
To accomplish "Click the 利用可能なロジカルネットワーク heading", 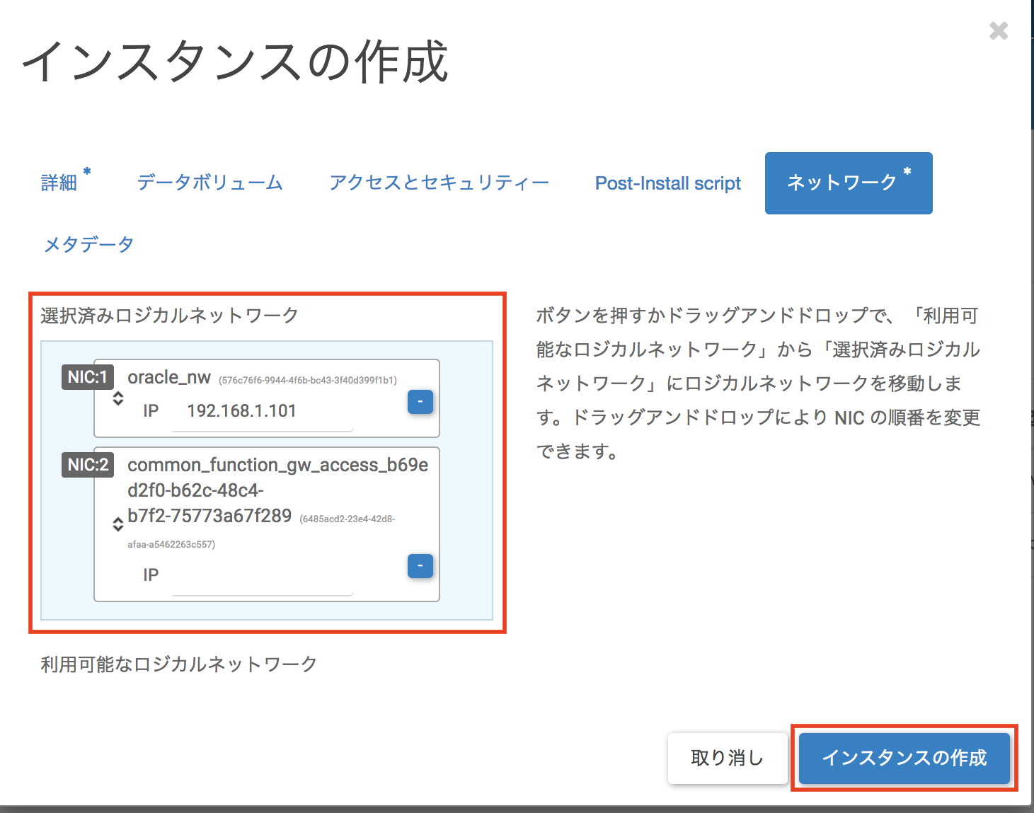I will 179,664.
